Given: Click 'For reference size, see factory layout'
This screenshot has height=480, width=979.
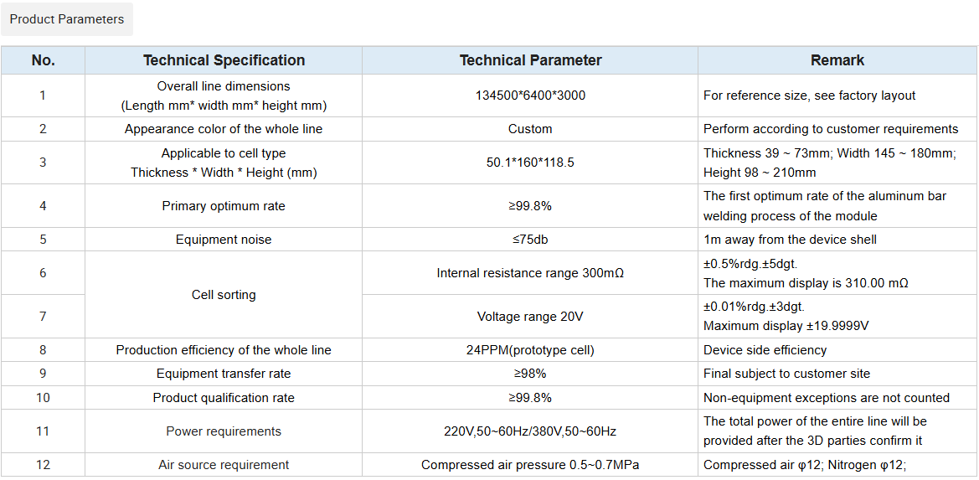Looking at the screenshot, I should point(809,96).
